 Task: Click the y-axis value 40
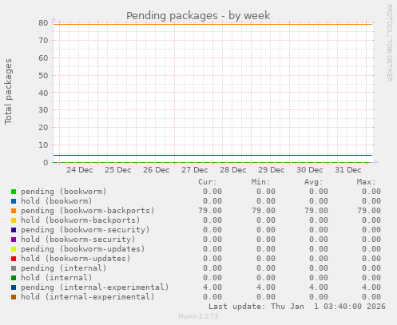[43, 93]
